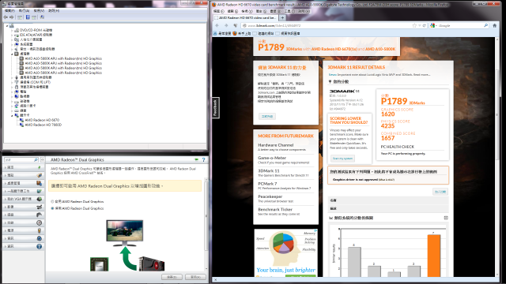This screenshot has width=506, height=284.
Task: Click scan for hardware changes toolbar icon
Action: click(42, 17)
